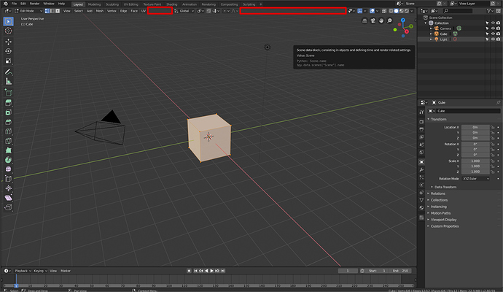Screen dimensions: 503x292
Task: Choose the Poly Build tool
Action: pos(8,150)
